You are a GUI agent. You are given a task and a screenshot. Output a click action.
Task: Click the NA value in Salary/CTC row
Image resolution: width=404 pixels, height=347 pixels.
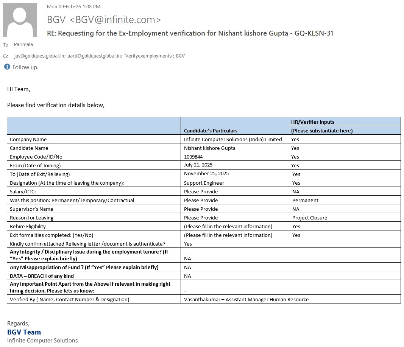tap(296, 192)
